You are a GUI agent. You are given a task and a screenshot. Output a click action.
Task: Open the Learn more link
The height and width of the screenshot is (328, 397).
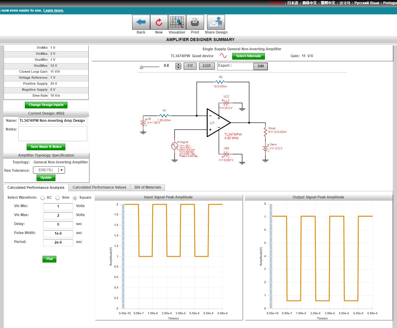(53, 10)
